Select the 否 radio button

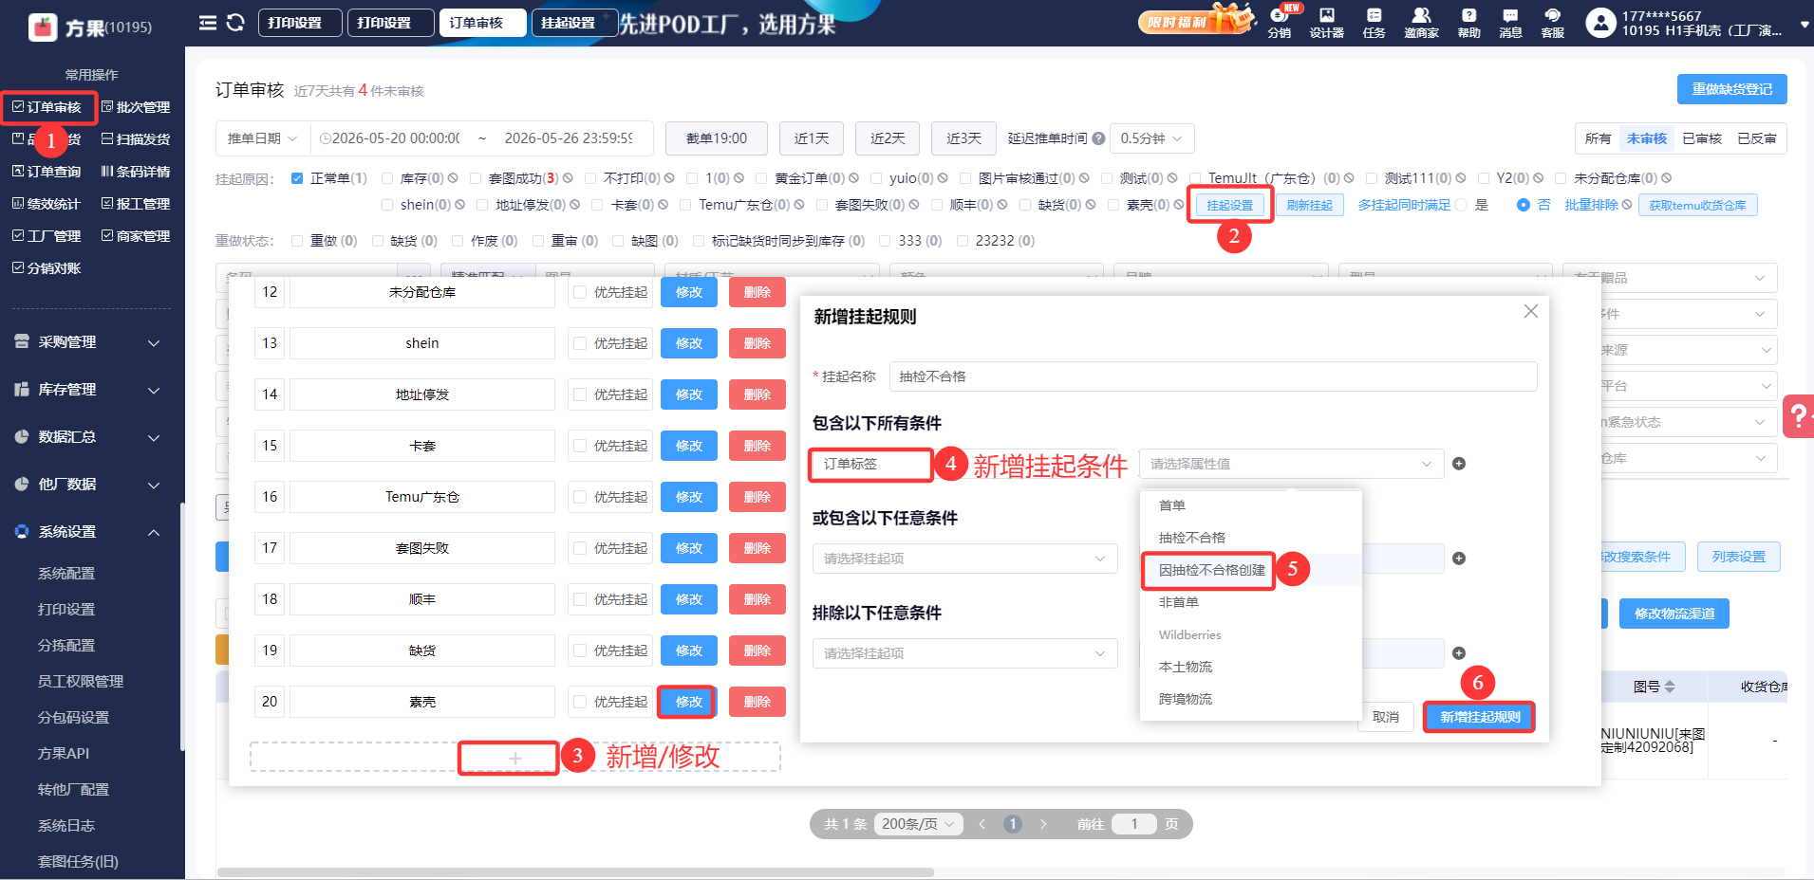[1524, 205]
